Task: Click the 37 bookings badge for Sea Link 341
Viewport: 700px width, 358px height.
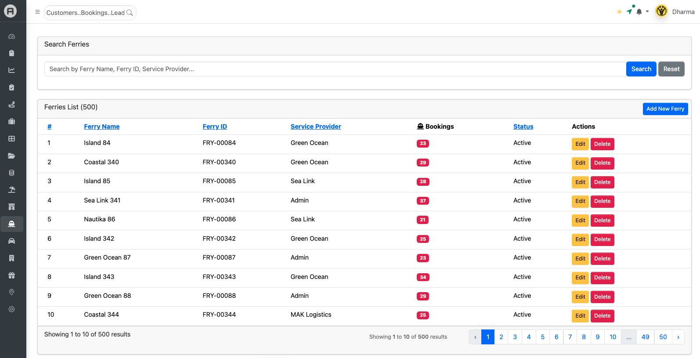Action: point(423,201)
